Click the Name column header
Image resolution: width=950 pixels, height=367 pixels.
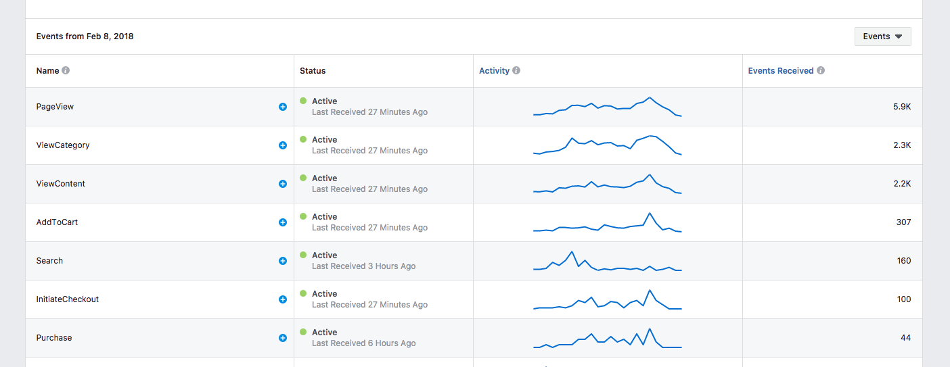[48, 70]
